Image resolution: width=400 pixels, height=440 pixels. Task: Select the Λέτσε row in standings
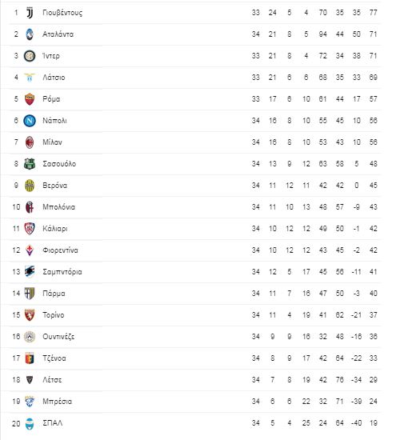click(195, 380)
